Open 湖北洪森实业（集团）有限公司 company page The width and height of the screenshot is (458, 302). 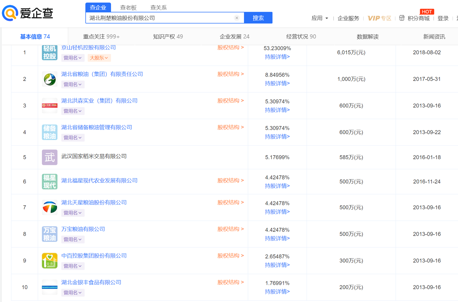(99, 101)
